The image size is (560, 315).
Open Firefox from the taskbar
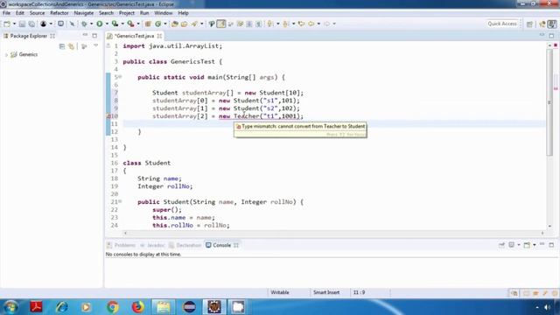click(138, 307)
